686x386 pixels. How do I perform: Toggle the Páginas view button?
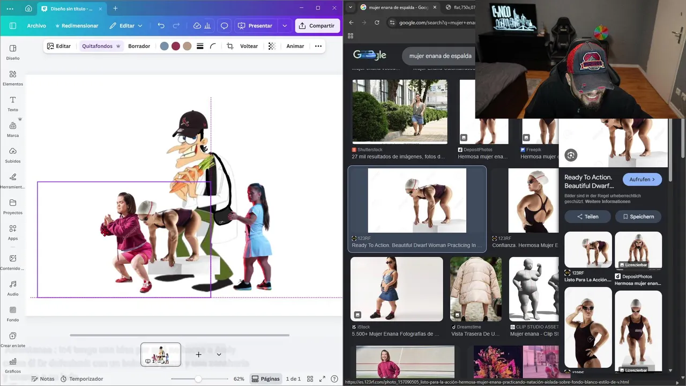click(x=266, y=379)
